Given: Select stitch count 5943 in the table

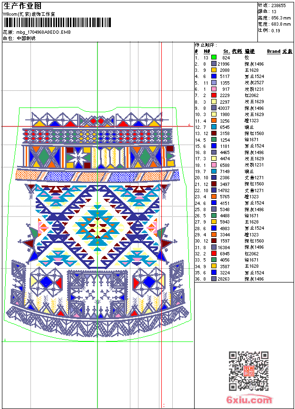Looking at the screenshot, I should (225, 222).
